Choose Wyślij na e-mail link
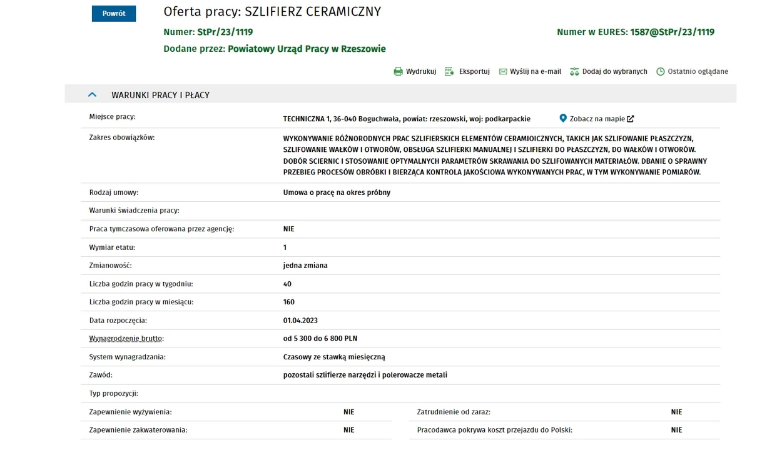 (536, 72)
